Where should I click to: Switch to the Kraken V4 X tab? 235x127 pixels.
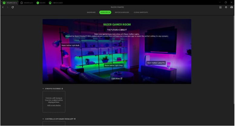coord(27,3)
